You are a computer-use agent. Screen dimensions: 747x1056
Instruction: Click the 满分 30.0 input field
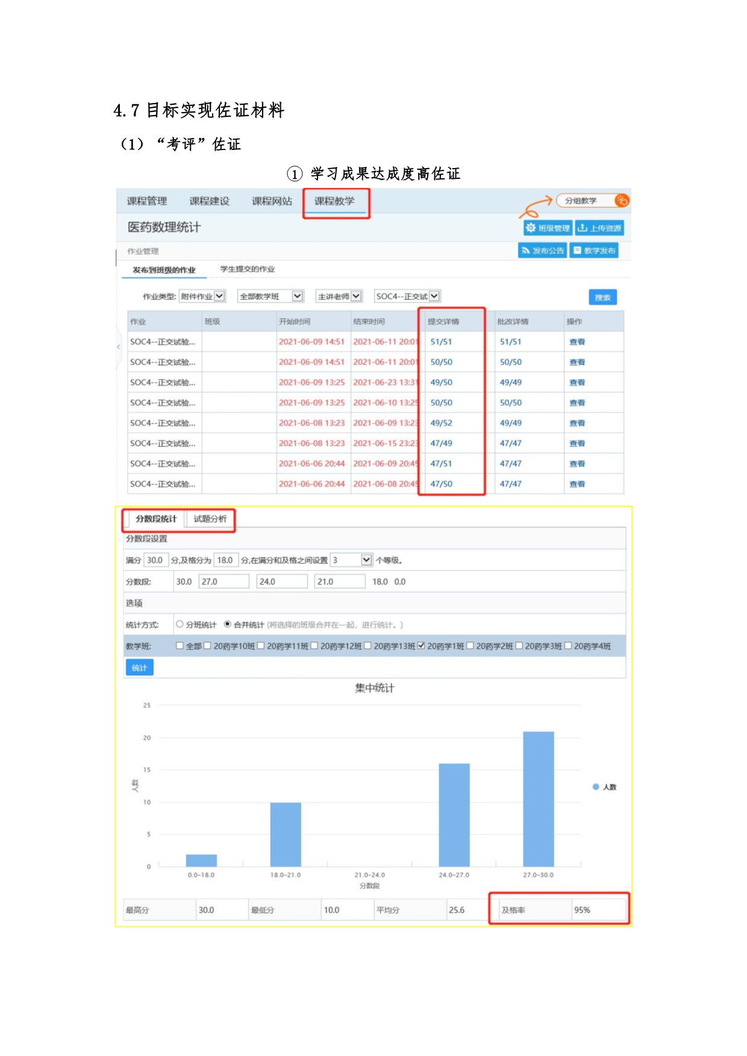pos(156,560)
